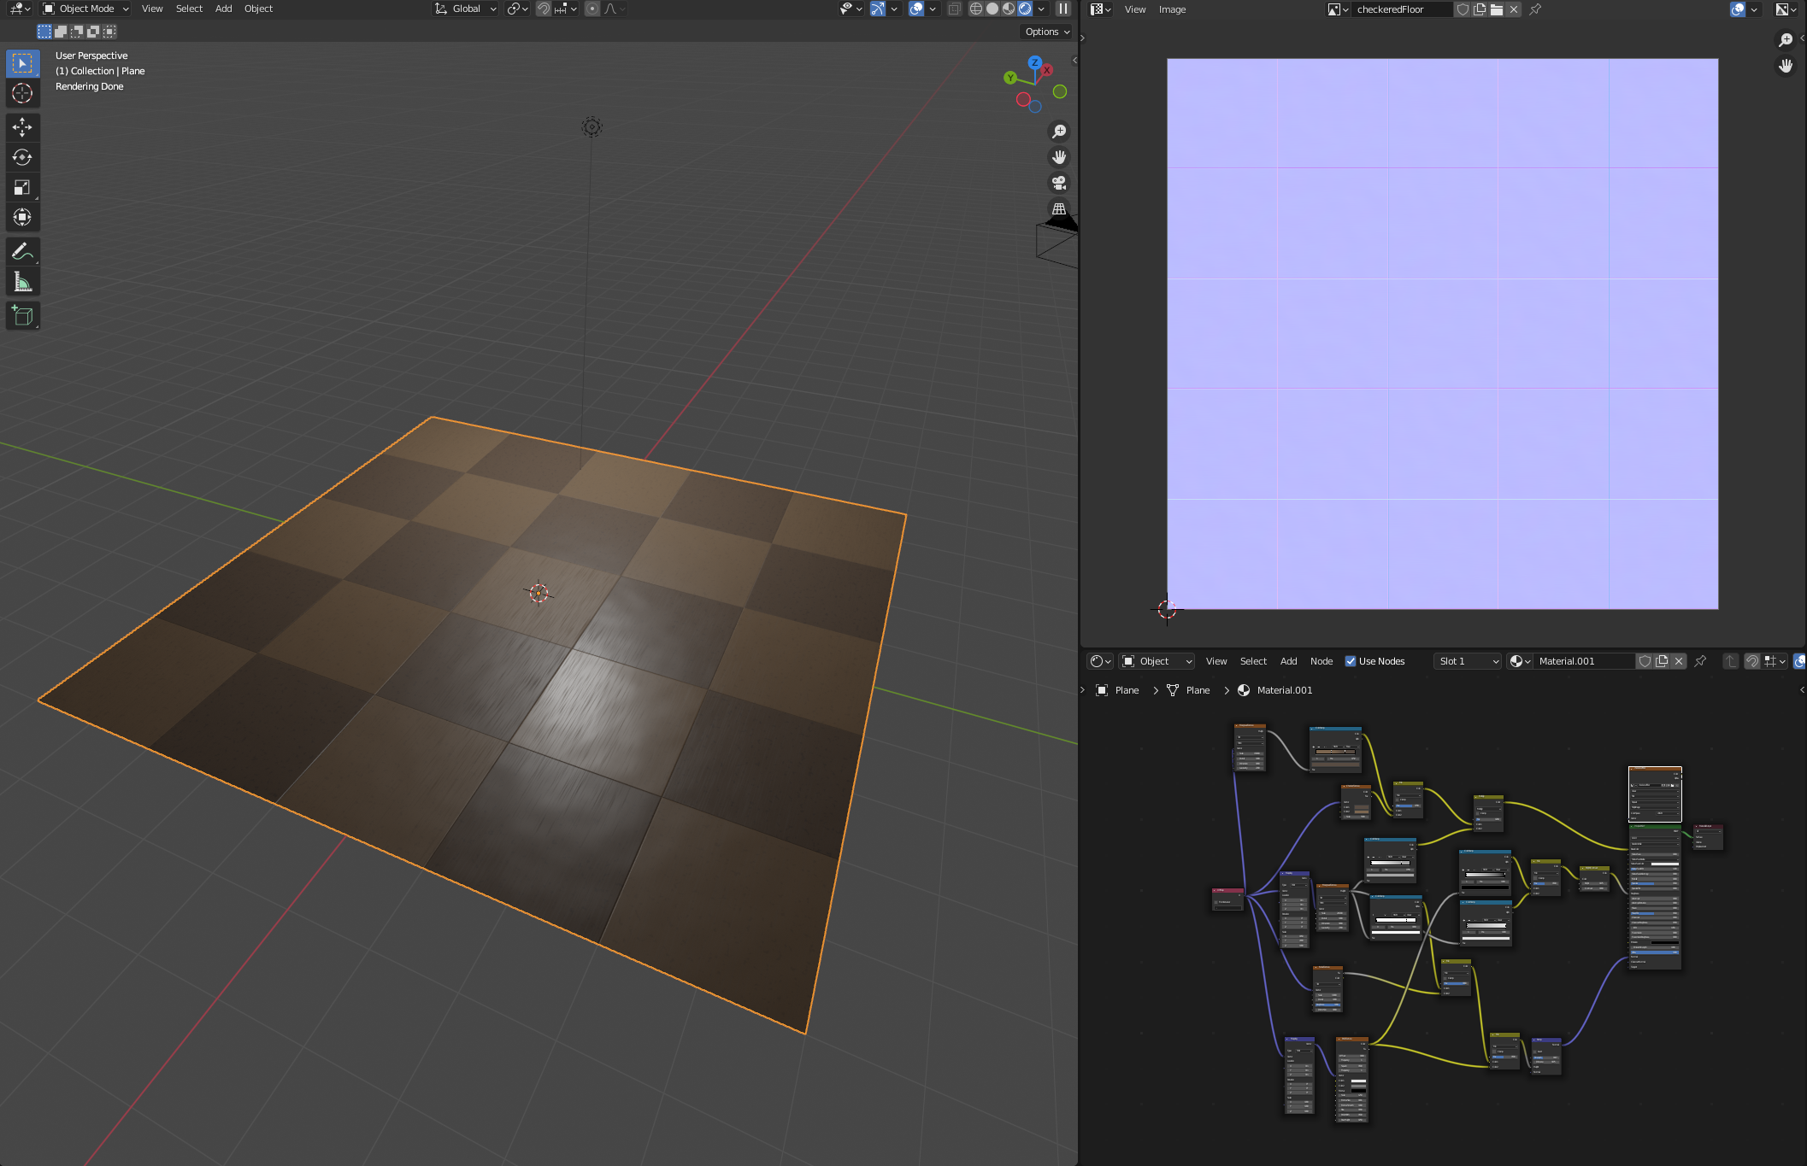The width and height of the screenshot is (1807, 1166).
Task: Choose the Scale tool
Action: tap(22, 187)
